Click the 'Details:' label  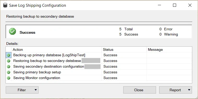[13, 44]
